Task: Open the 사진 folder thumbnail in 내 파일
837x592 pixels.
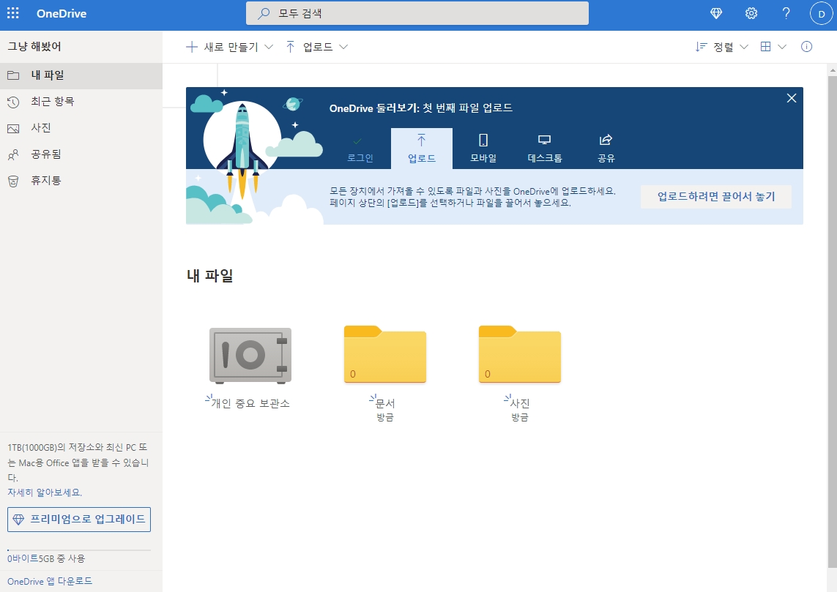Action: click(x=519, y=355)
